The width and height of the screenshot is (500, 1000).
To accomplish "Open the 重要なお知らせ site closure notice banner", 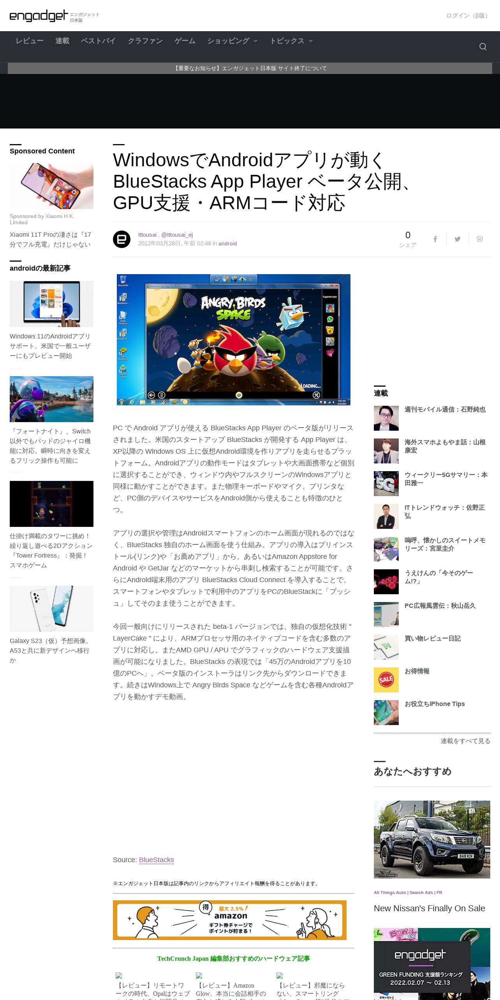I will point(250,68).
